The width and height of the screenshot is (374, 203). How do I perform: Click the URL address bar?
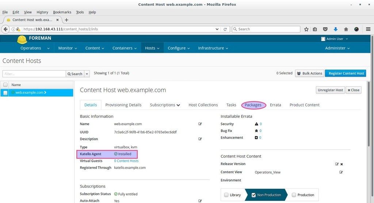click(x=119, y=29)
